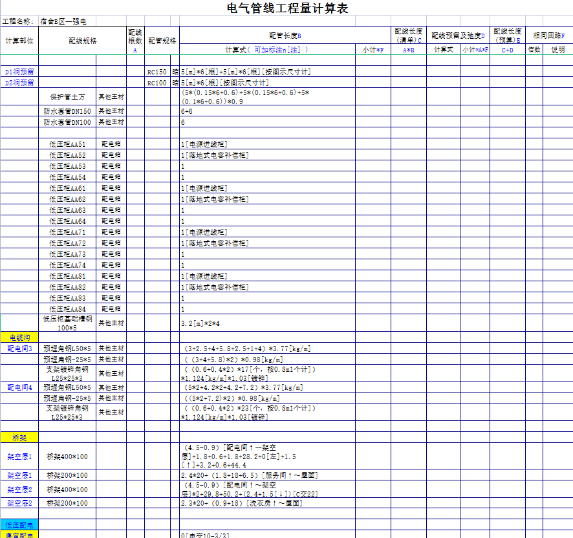Click the 低压柜基础槽钢100*5 cell

pos(67,323)
